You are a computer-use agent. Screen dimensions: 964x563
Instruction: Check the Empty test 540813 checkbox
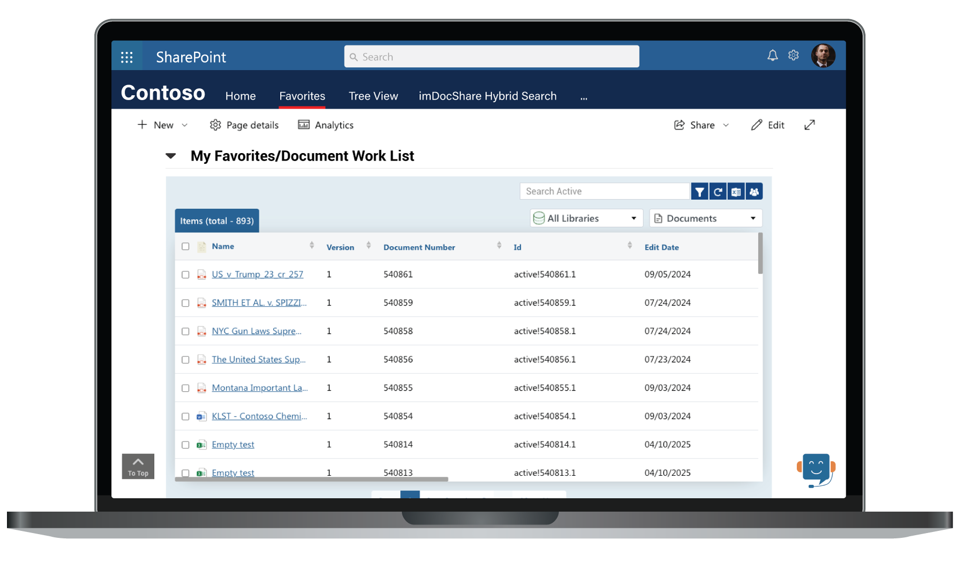[185, 473]
